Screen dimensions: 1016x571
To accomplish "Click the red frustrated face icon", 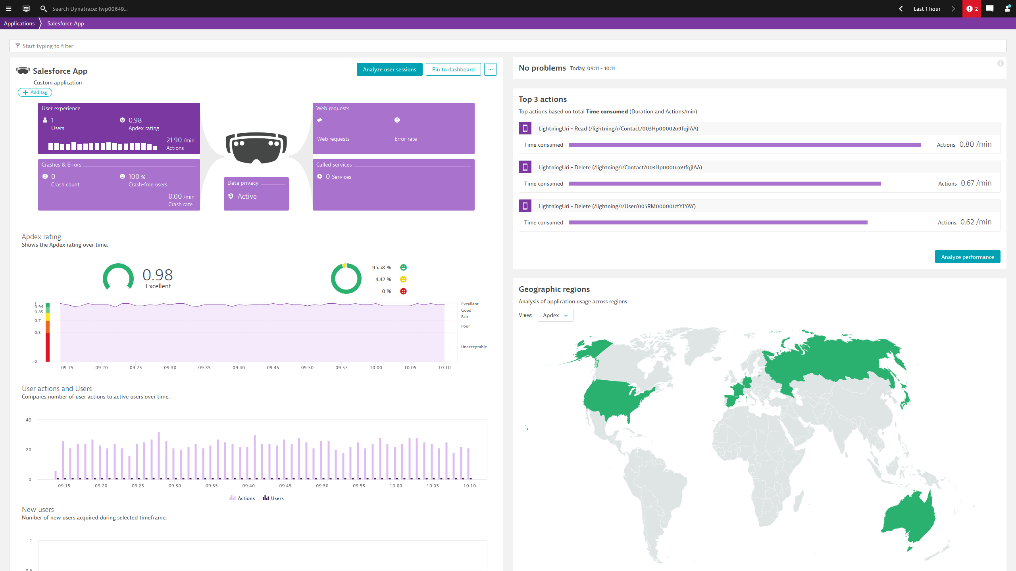I will 403,291.
